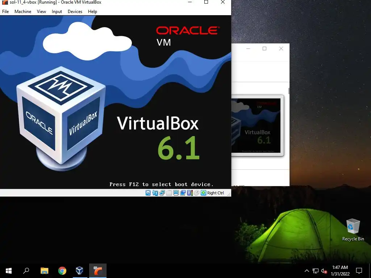Open taskbar Search
Viewport: 371px width, 278px height.
point(26,271)
